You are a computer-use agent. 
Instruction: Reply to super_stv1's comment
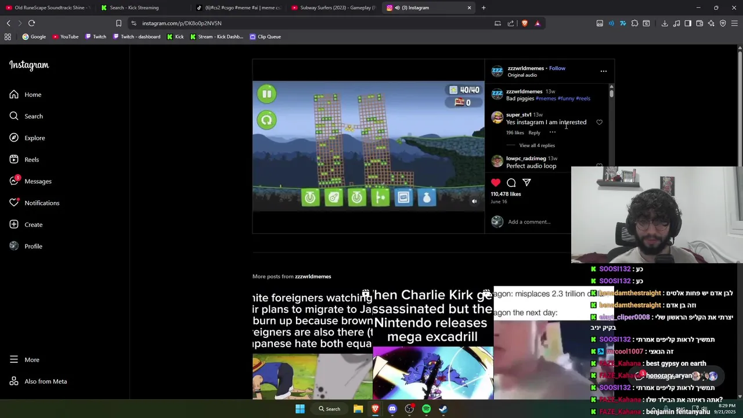point(534,132)
